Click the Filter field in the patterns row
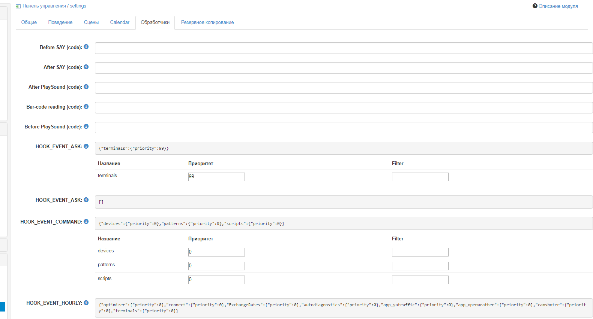 click(x=420, y=266)
